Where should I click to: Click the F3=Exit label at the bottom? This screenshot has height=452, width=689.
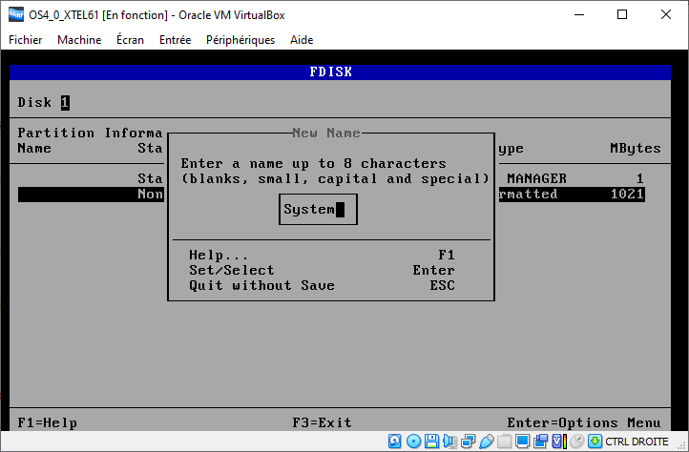(x=322, y=422)
